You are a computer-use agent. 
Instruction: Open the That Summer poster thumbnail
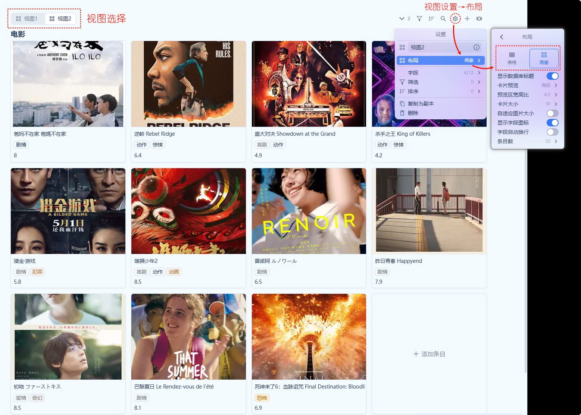188,337
